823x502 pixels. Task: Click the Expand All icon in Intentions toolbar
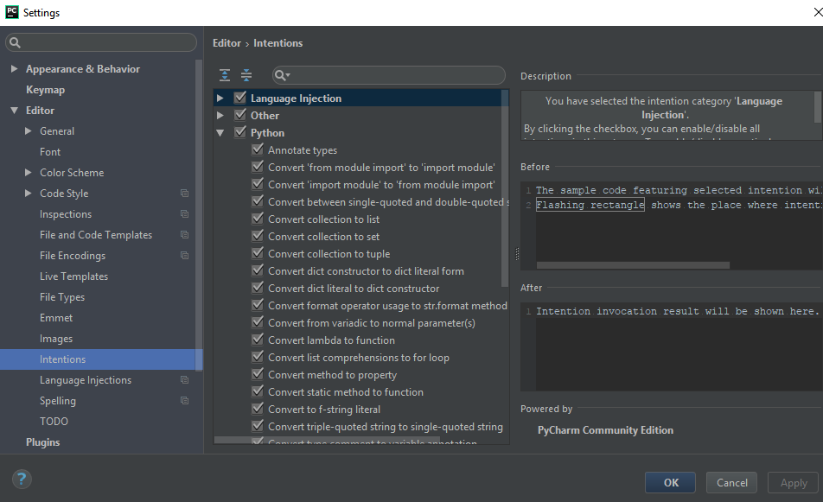click(x=225, y=75)
